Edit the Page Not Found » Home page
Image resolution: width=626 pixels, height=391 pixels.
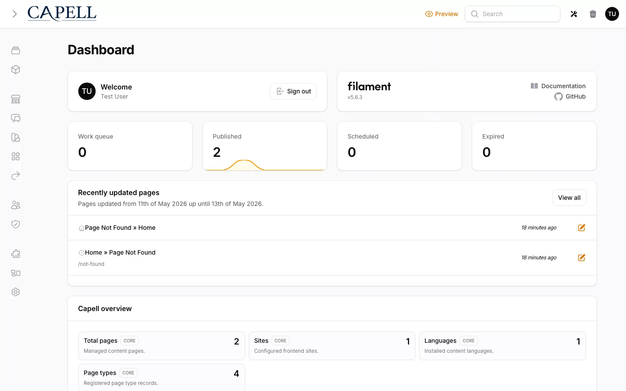tap(582, 228)
